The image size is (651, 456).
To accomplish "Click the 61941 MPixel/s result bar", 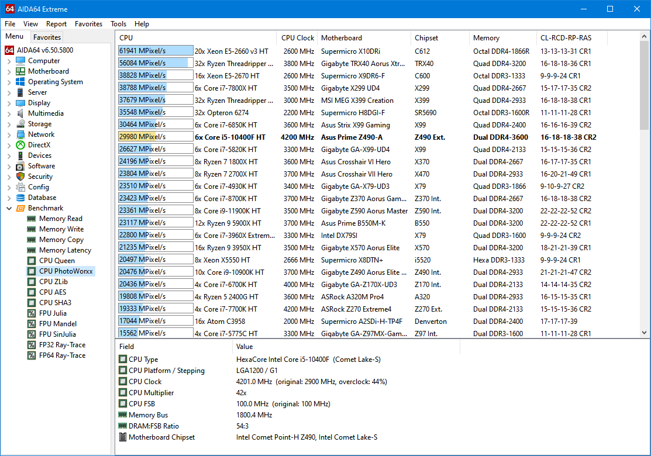I will pyautogui.click(x=156, y=51).
